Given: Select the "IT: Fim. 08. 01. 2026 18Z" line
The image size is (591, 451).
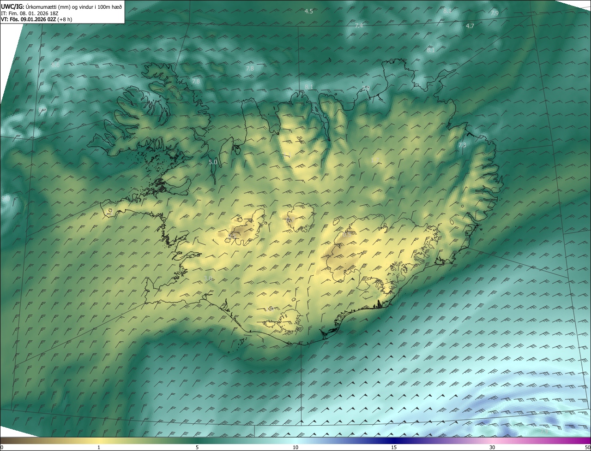Looking at the screenshot, I should [x=30, y=13].
